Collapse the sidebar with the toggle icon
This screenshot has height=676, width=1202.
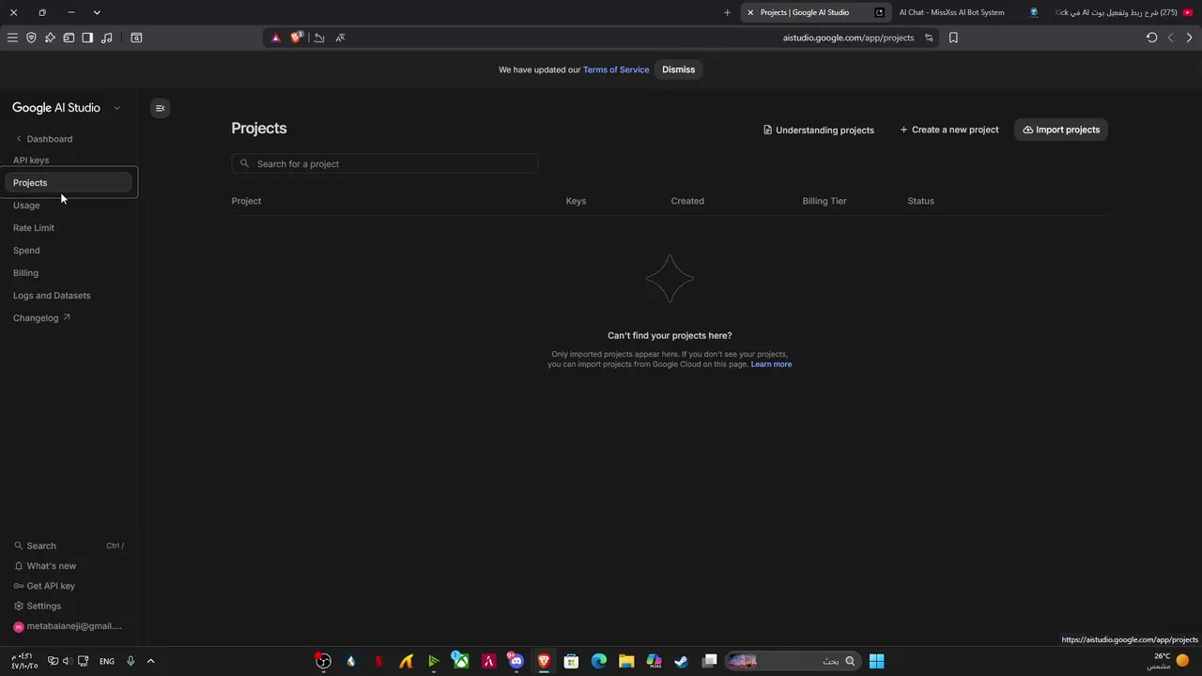pyautogui.click(x=160, y=108)
